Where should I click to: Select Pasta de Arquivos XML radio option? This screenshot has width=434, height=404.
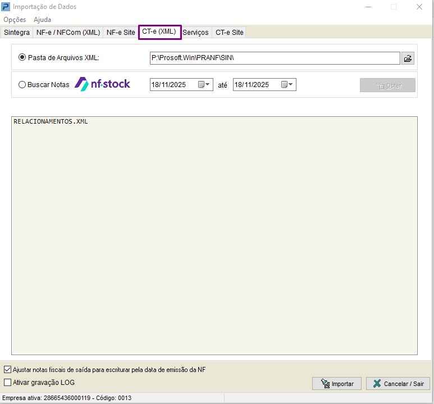(22, 57)
